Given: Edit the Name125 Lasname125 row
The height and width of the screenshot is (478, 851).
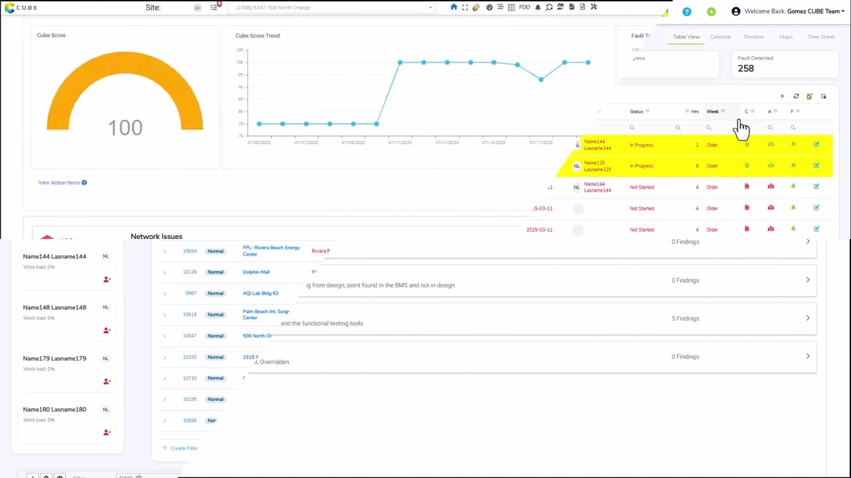Looking at the screenshot, I should pos(816,165).
